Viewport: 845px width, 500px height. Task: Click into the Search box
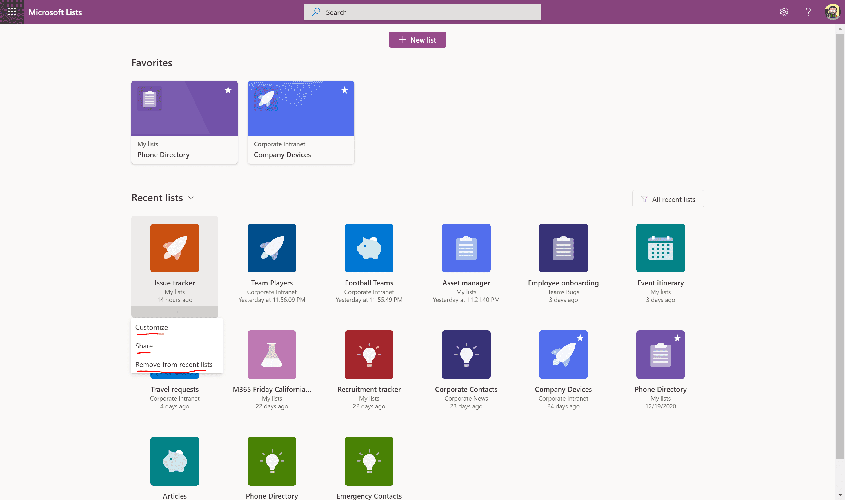(x=422, y=12)
